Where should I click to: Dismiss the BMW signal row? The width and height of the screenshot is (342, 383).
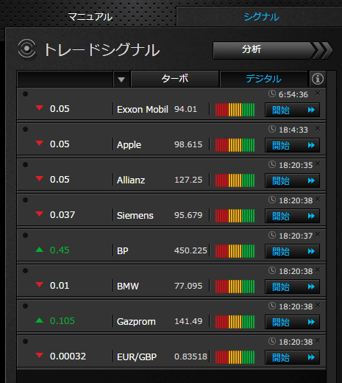point(318,270)
